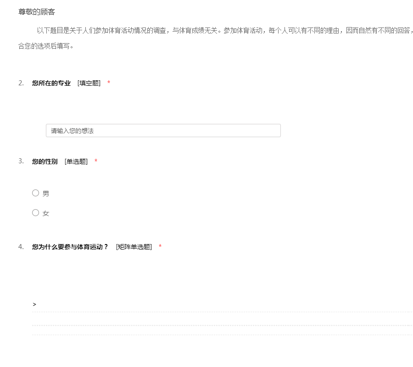Click the 尊敬的顾客 greeting heading
The width and height of the screenshot is (413, 367).
pos(37,12)
